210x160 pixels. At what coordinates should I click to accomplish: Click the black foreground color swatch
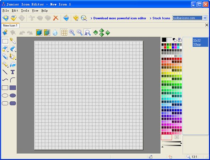point(164,40)
